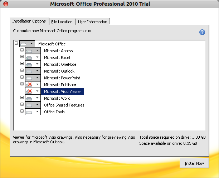The height and width of the screenshot is (178, 219).
Task: Expand the Office Tools node
Action: pyautogui.click(x=22, y=111)
